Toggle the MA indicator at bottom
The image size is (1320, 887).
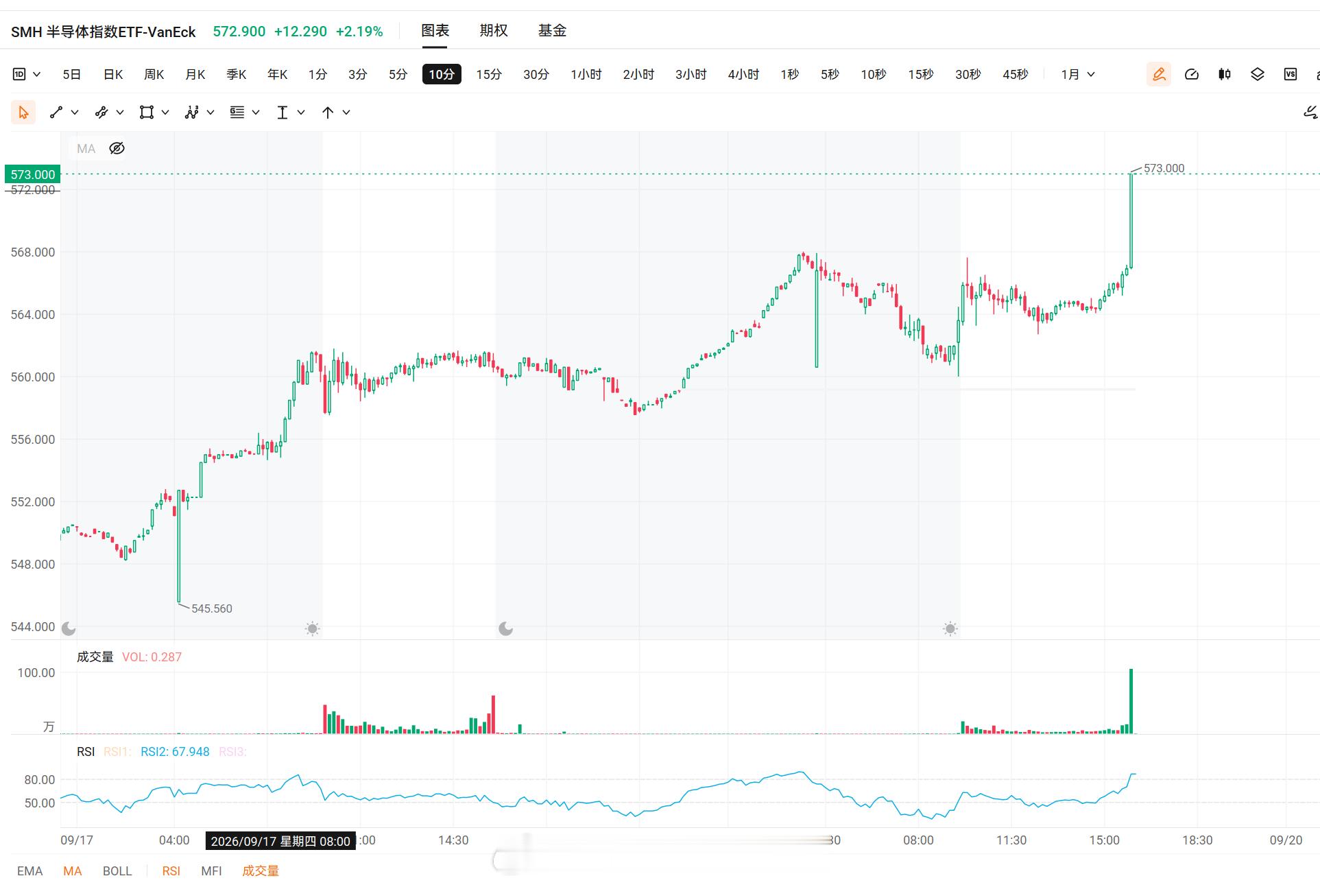point(72,871)
